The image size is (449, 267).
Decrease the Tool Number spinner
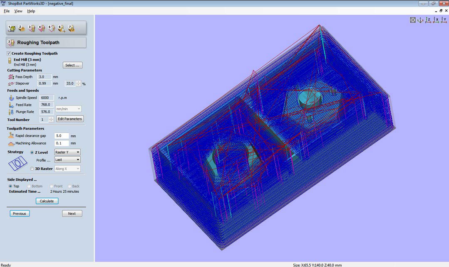click(x=51, y=121)
